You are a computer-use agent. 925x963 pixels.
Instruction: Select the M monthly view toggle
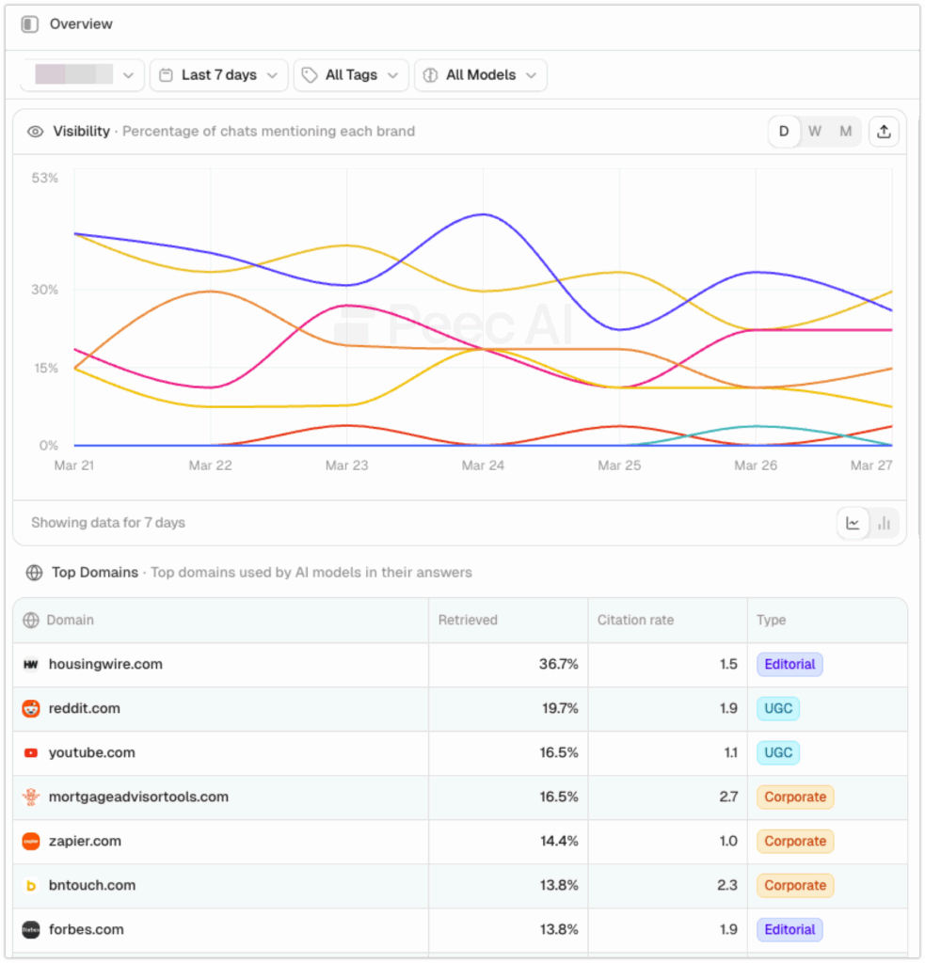[x=845, y=131]
